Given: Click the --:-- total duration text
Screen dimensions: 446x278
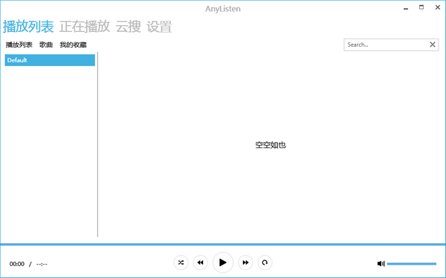Looking at the screenshot, I should coord(42,264).
